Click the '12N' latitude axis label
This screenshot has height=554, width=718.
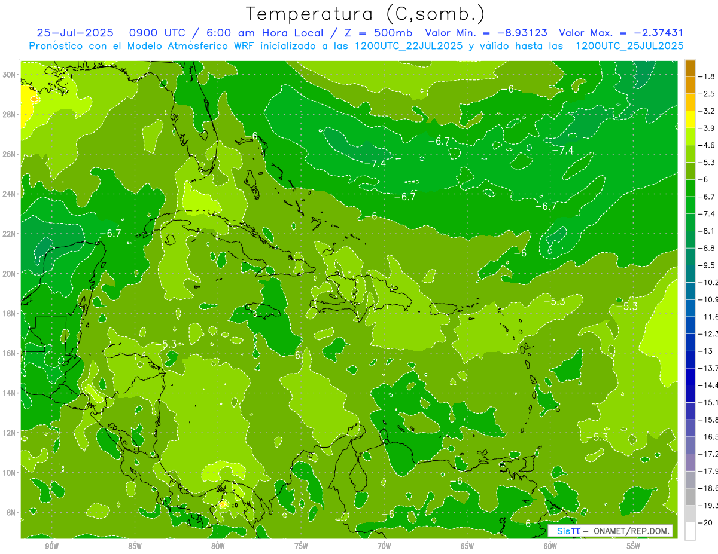(x=9, y=433)
